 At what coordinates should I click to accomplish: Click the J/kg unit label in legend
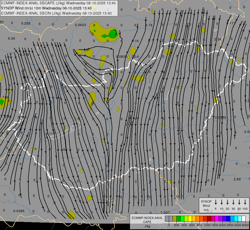coord(147,226)
